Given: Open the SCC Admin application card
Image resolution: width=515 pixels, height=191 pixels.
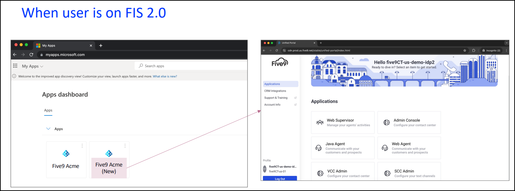Looking at the screenshot, I should click(x=409, y=171).
